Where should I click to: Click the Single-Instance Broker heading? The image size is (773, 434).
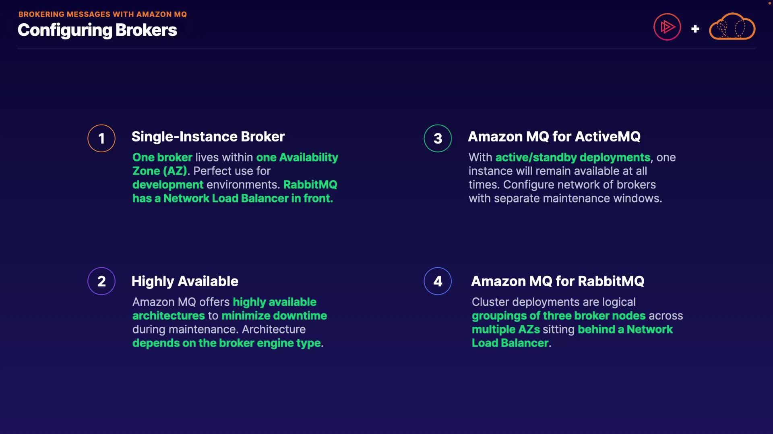pos(208,137)
